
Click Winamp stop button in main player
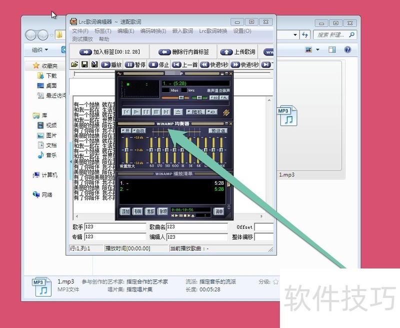tap(156, 112)
